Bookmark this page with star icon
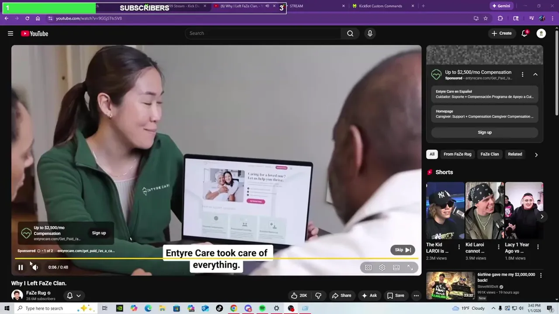The width and height of the screenshot is (559, 314). click(x=486, y=18)
